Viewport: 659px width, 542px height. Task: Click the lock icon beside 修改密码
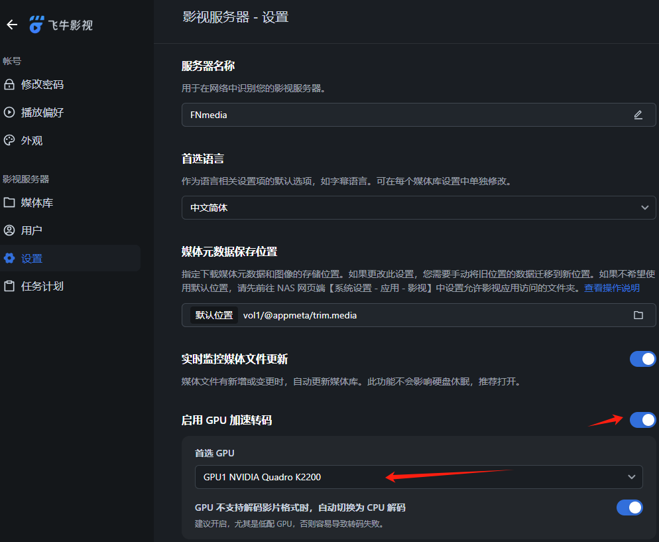(9, 84)
